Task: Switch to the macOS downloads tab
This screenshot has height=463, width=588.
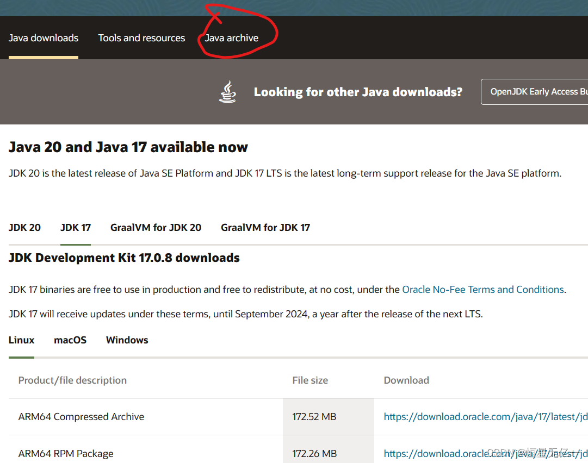Action: pyautogui.click(x=70, y=340)
